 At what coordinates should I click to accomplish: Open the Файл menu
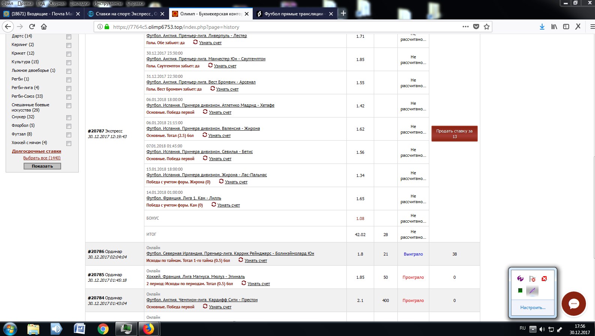(x=7, y=3)
